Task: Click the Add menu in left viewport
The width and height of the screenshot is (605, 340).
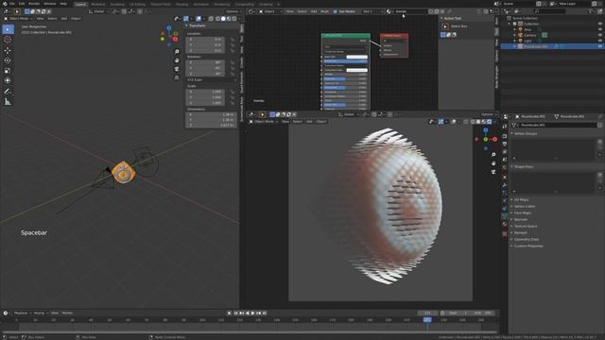Action: coord(64,19)
